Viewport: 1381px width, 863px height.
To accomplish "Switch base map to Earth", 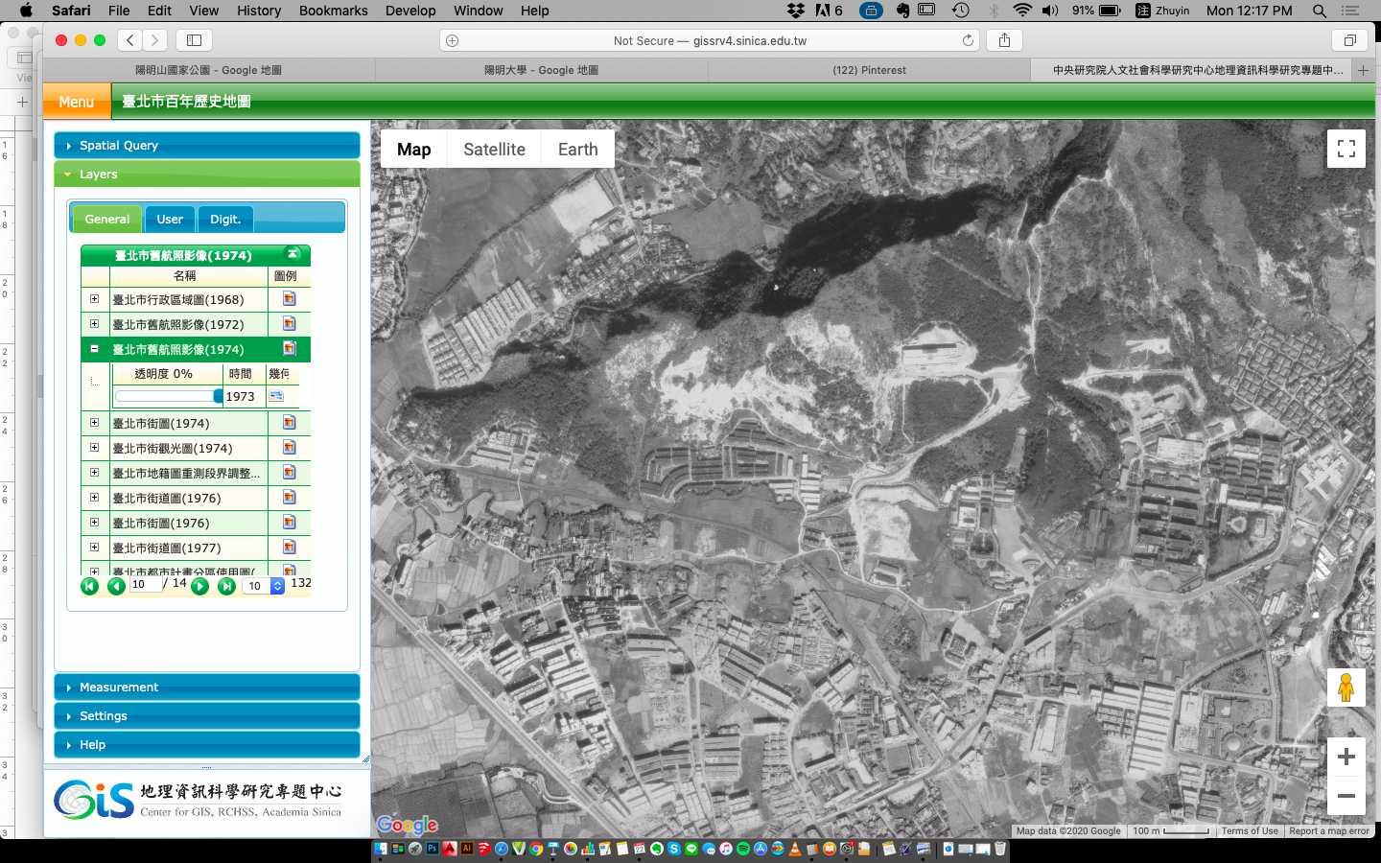I will tap(577, 150).
